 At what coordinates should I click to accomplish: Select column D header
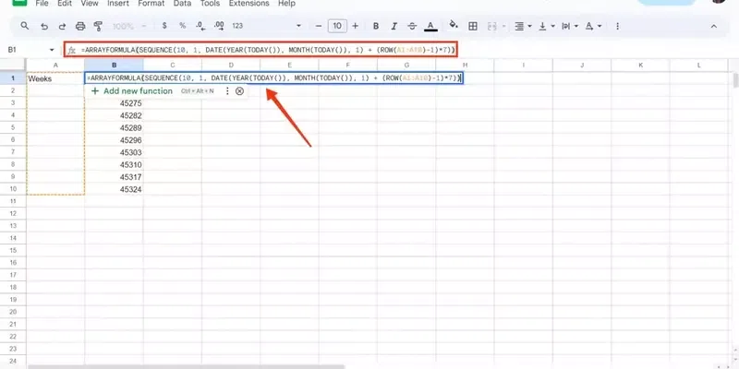(x=231, y=65)
